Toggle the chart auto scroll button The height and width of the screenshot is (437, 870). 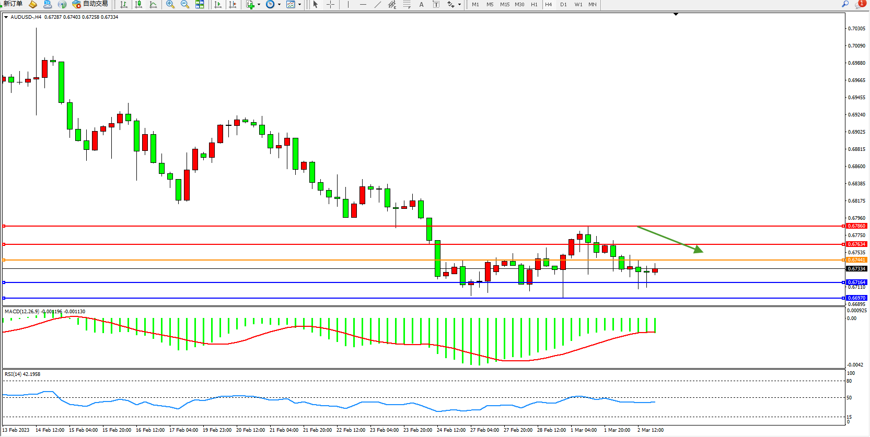tap(218, 4)
